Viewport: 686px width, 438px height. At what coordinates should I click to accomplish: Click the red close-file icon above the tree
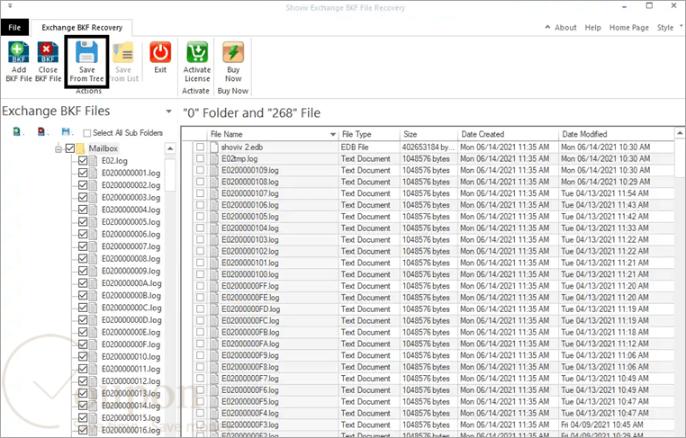click(41, 131)
